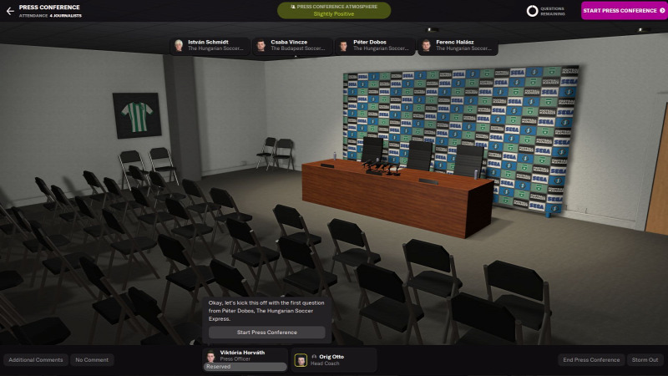Select journalist Péter Dobos
Viewport: 668px width, 376px height.
pos(375,46)
